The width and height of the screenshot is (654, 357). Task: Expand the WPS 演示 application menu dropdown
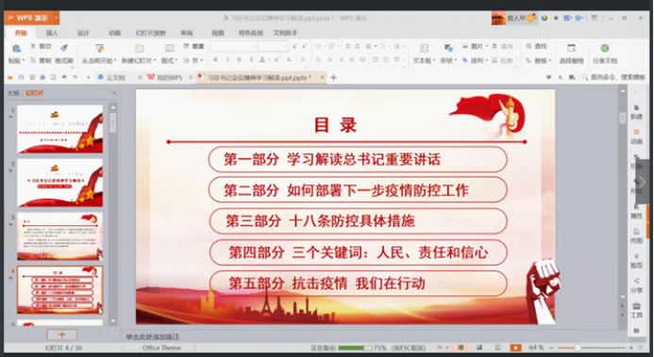[x=56, y=18]
